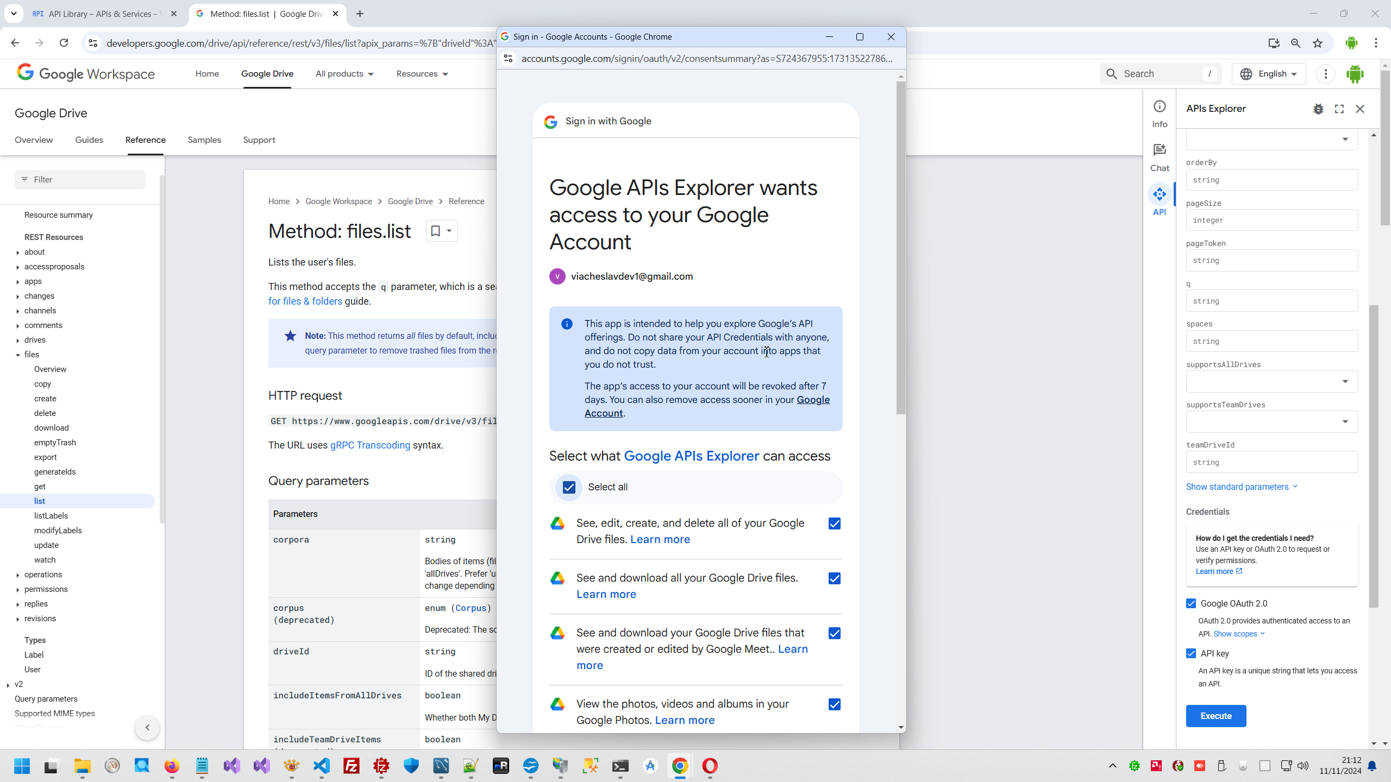Open the gRPC Transcoding link
Viewport: 1391px width, 782px height.
coord(370,445)
